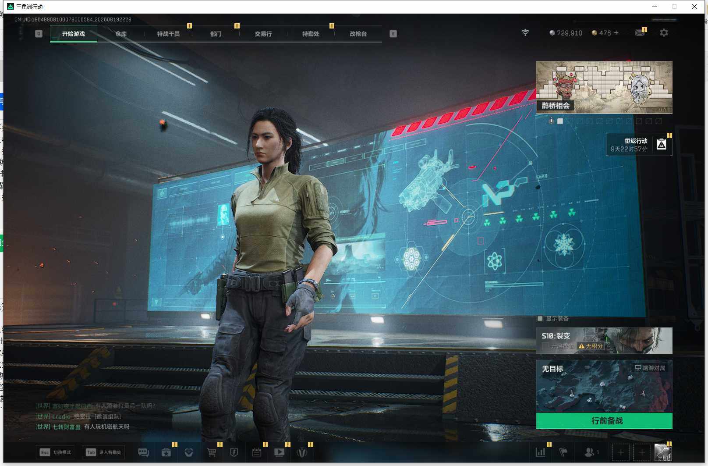Open the flags icon in bottom bar
This screenshot has width=708, height=466.
pyautogui.click(x=563, y=452)
